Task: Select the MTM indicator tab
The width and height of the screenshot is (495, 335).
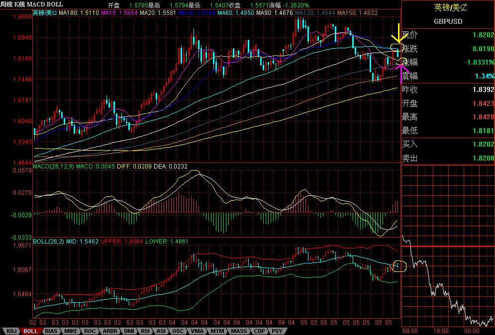Action: (217, 331)
